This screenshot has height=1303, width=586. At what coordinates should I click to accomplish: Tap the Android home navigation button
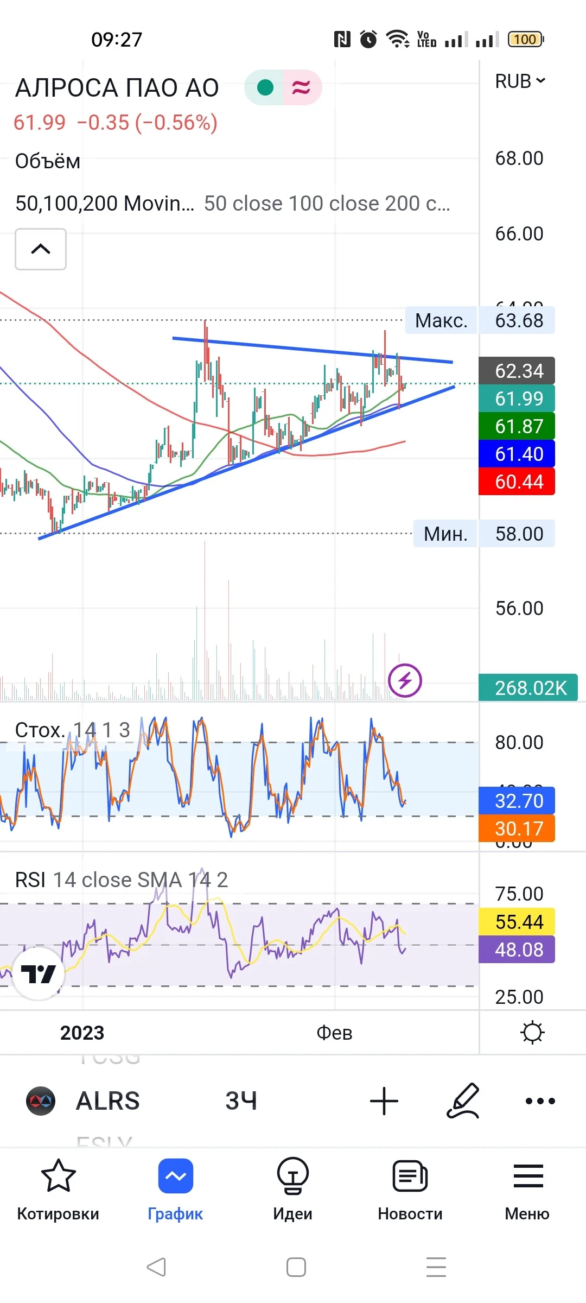pyautogui.click(x=296, y=1267)
